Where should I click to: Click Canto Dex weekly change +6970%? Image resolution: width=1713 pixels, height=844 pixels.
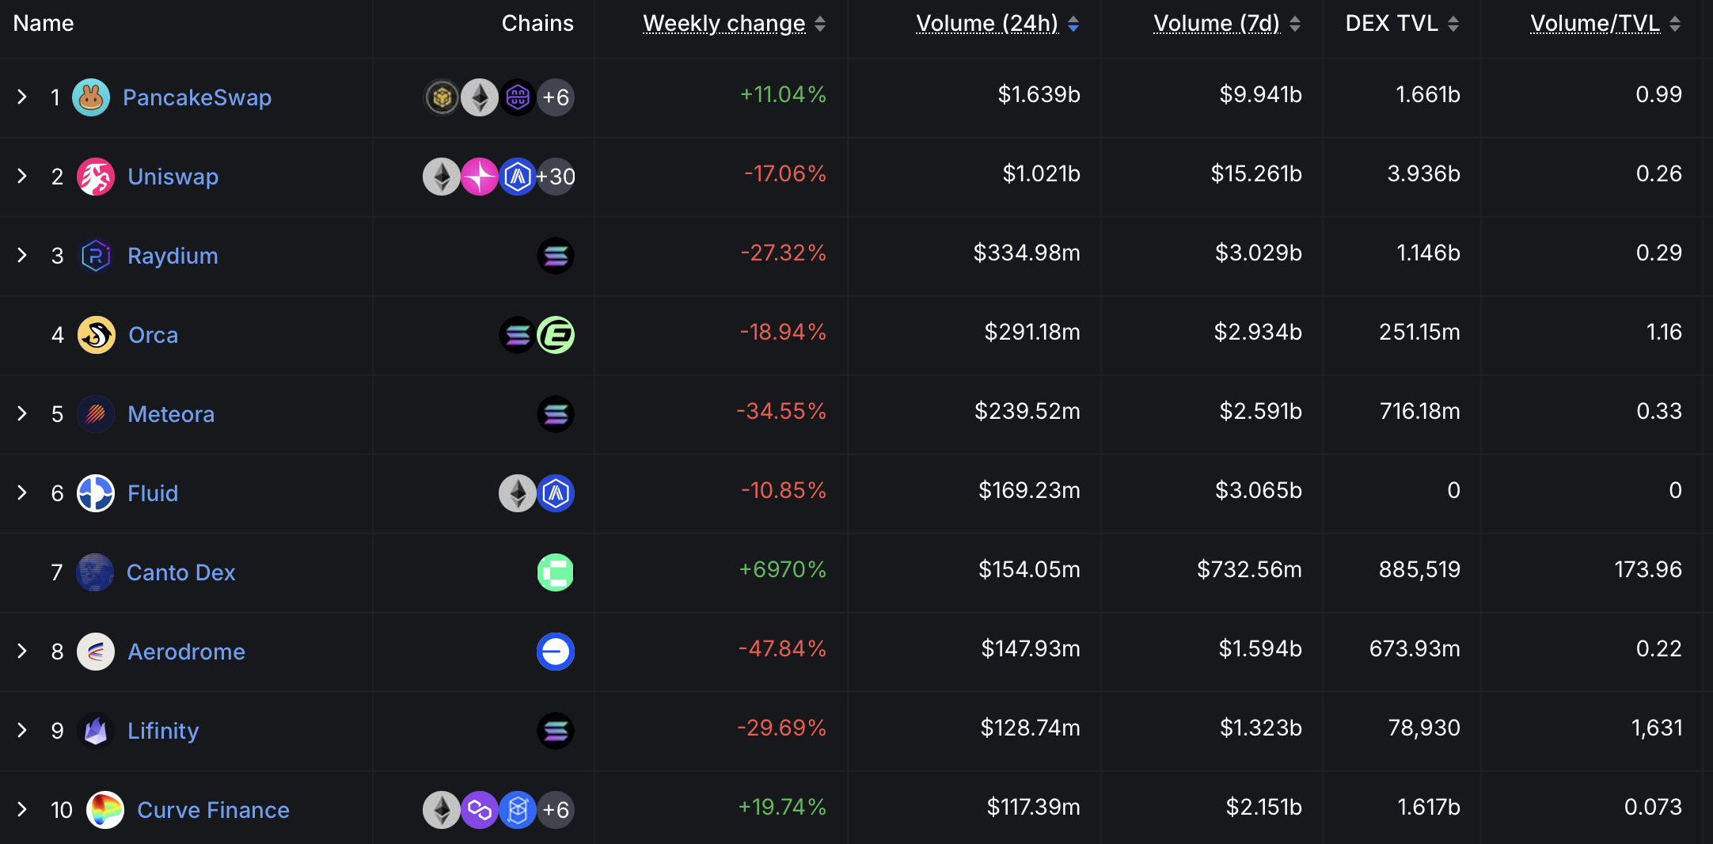coord(782,569)
